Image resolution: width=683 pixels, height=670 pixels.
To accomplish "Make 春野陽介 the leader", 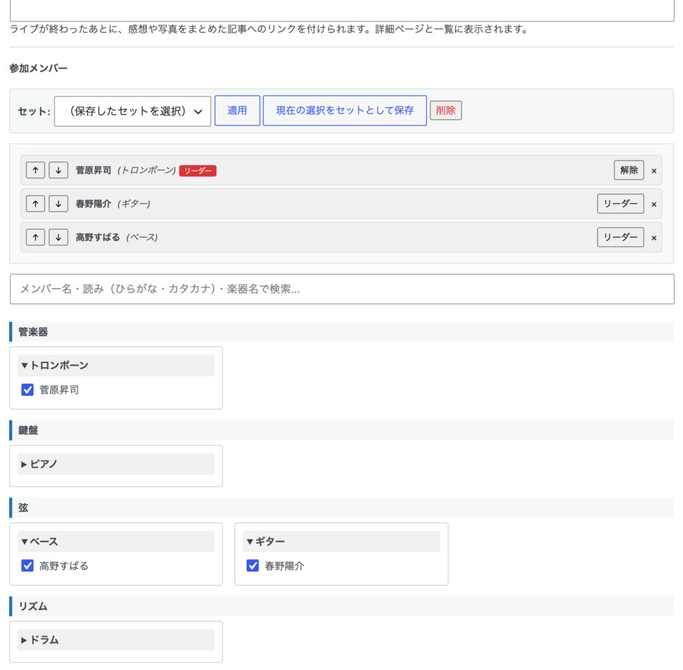I will point(620,204).
